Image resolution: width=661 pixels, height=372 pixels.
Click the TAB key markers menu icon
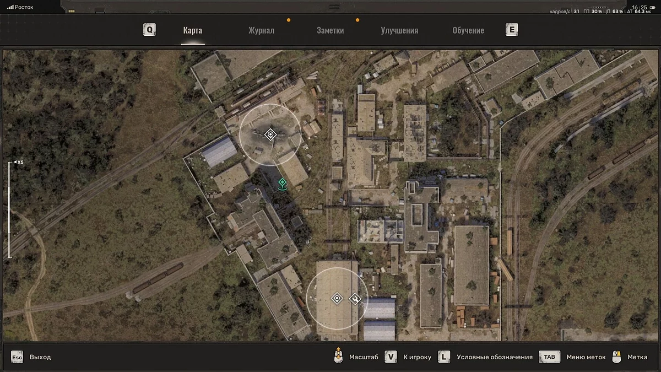coord(549,357)
